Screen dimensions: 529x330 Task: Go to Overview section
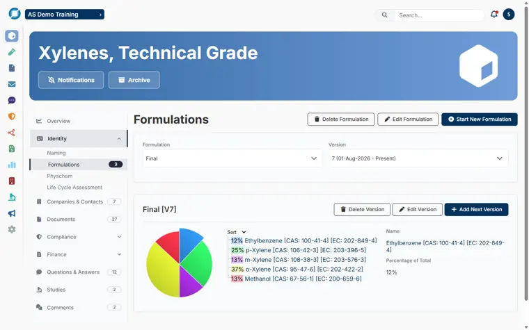58,121
